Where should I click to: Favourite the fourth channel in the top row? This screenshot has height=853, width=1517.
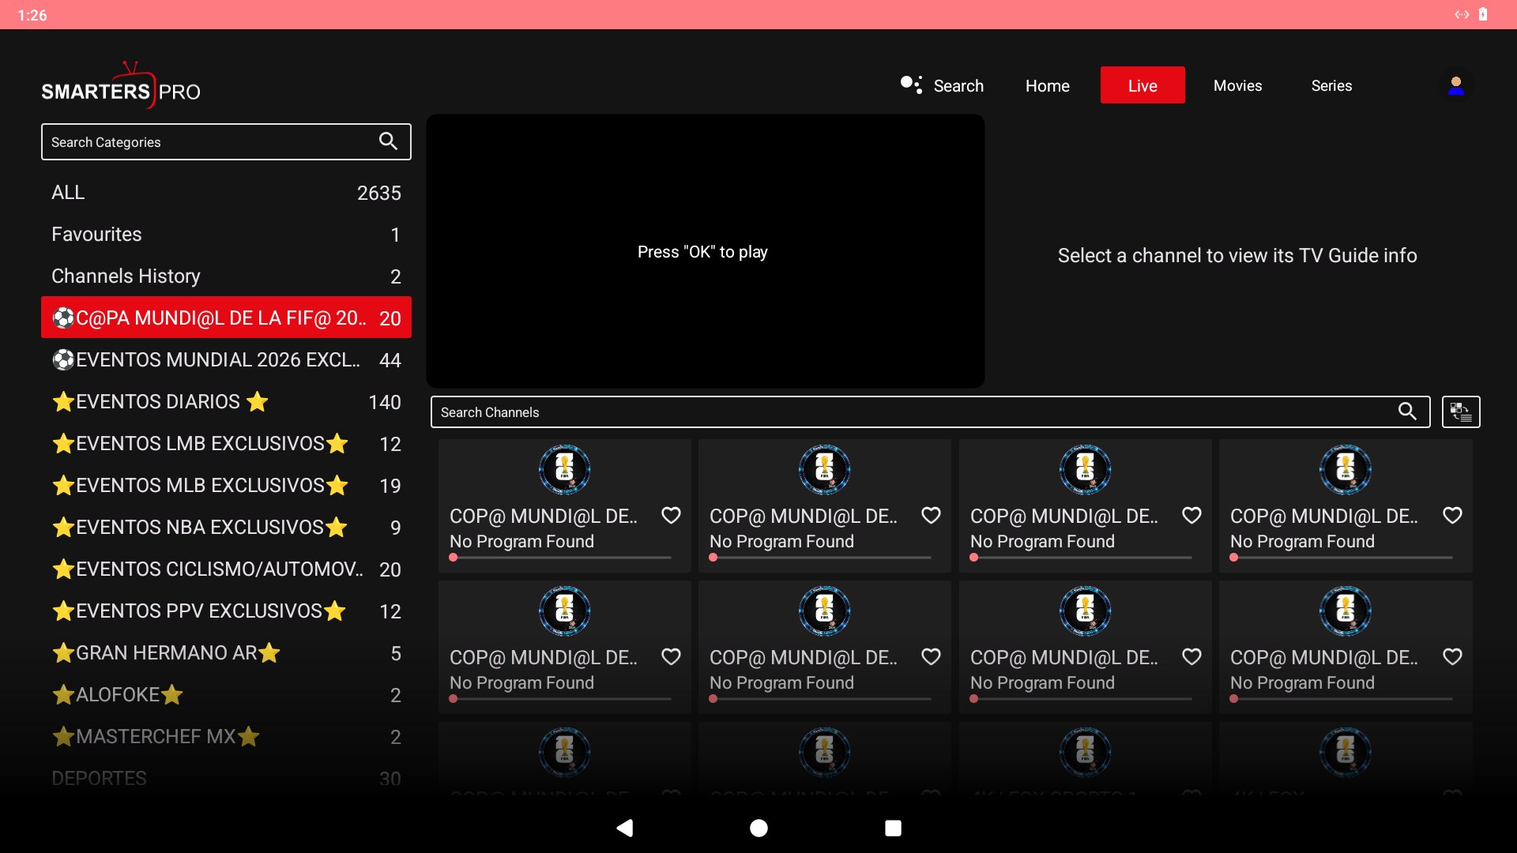point(1452,516)
